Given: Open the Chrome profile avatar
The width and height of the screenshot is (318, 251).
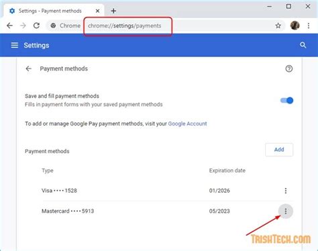Looking at the screenshot, I should coord(295,26).
